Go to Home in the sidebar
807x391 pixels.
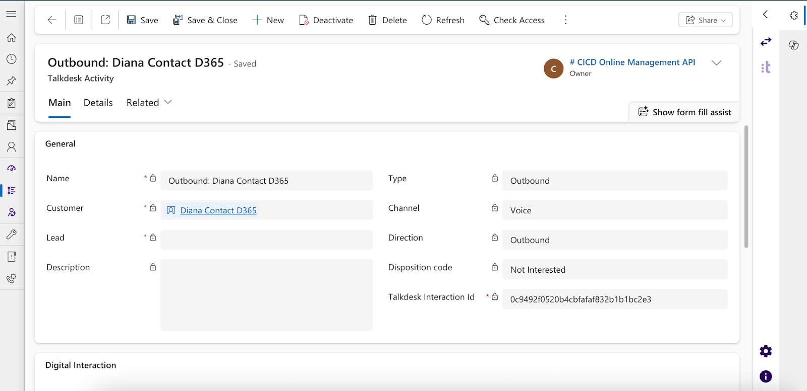(11, 38)
